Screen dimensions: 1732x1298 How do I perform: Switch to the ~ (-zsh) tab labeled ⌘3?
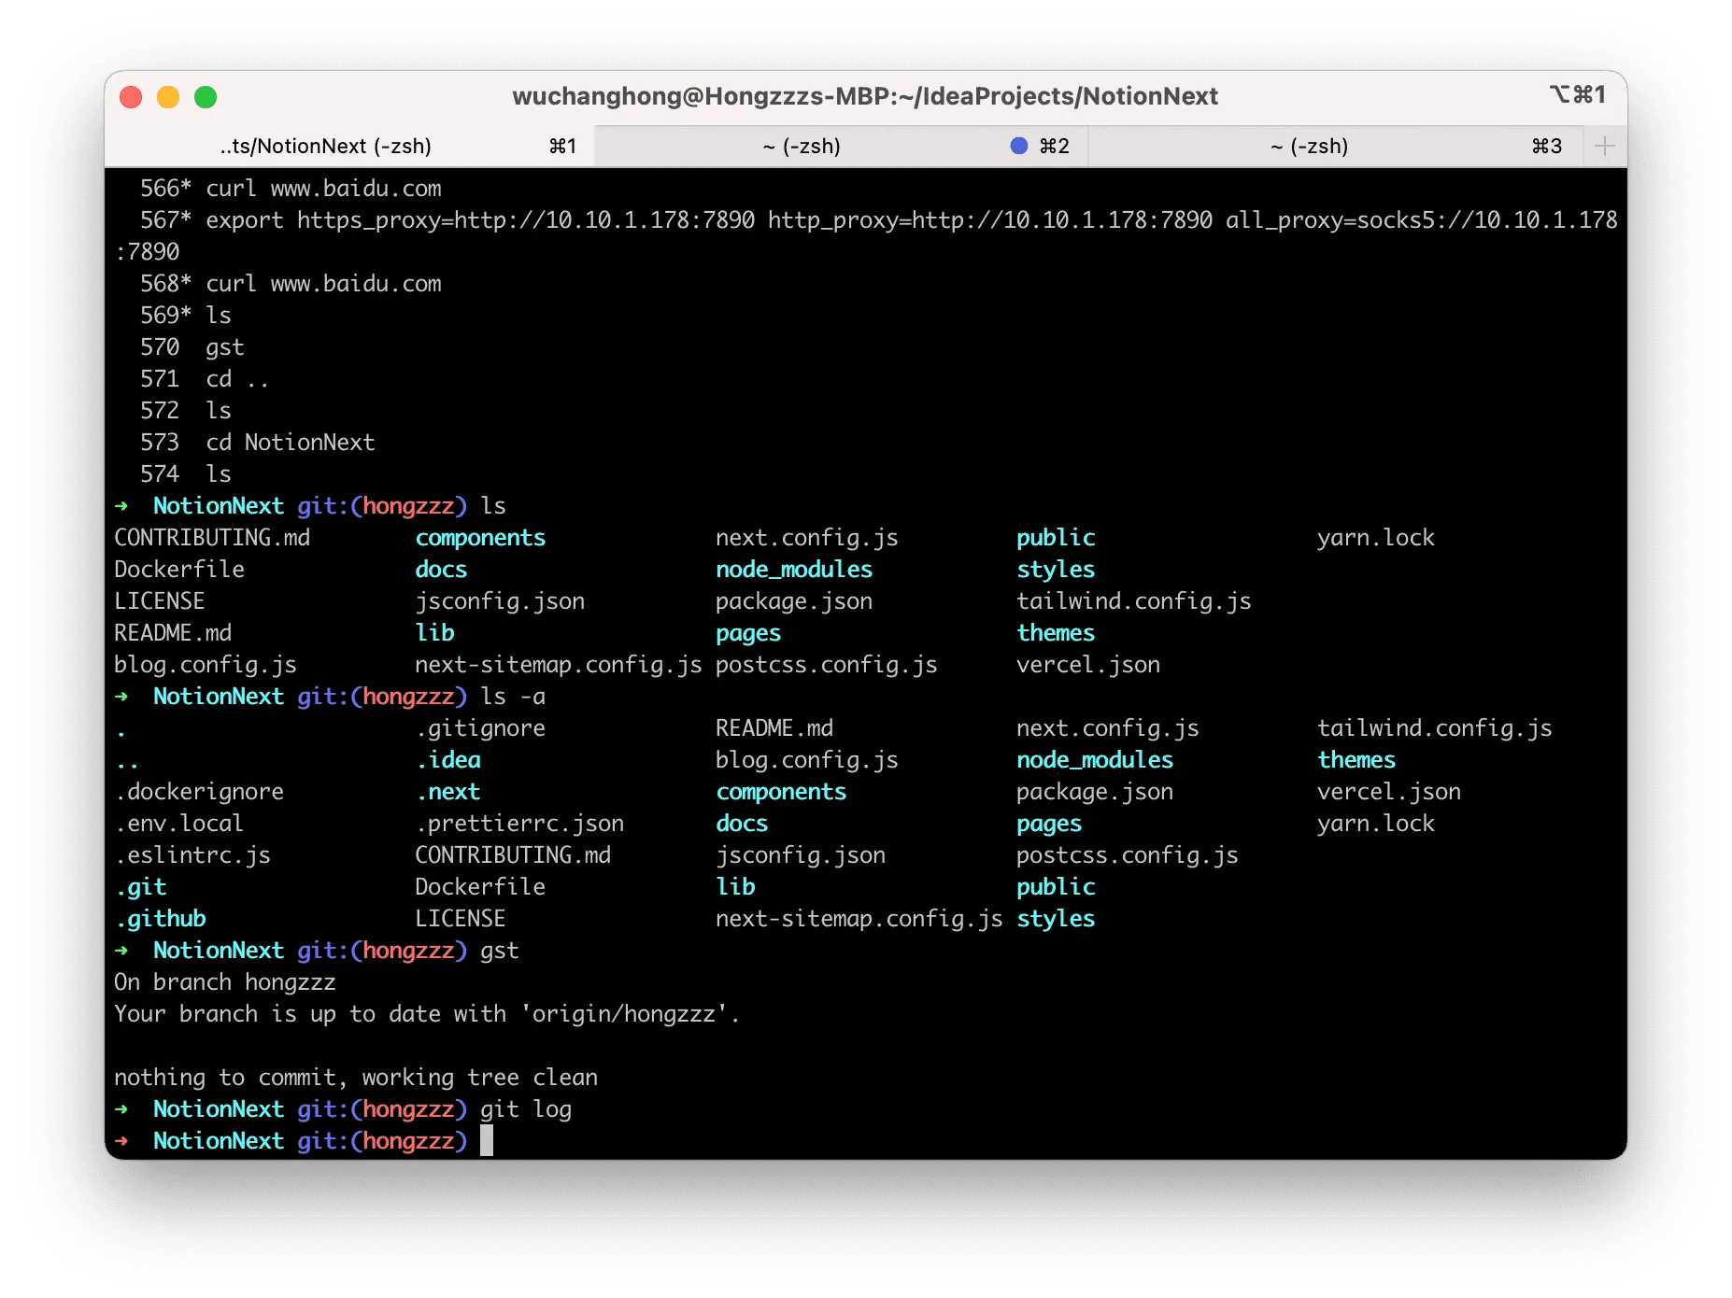1309,146
